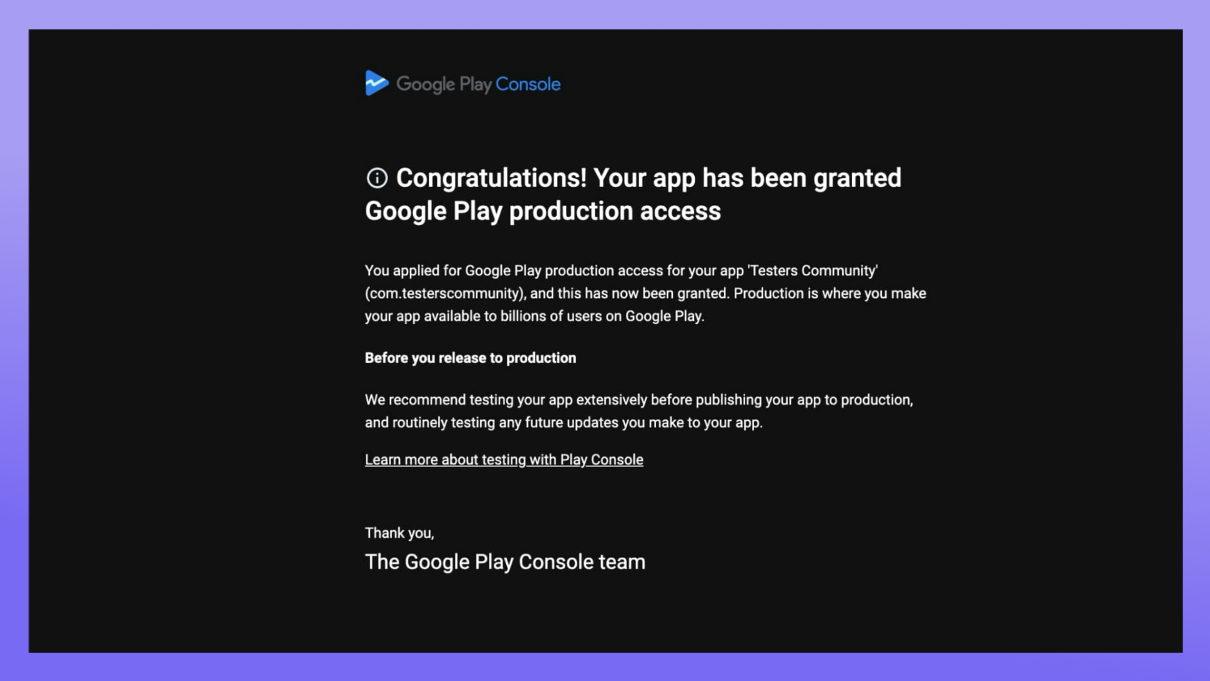Click The Google Play Console team signature

505,562
